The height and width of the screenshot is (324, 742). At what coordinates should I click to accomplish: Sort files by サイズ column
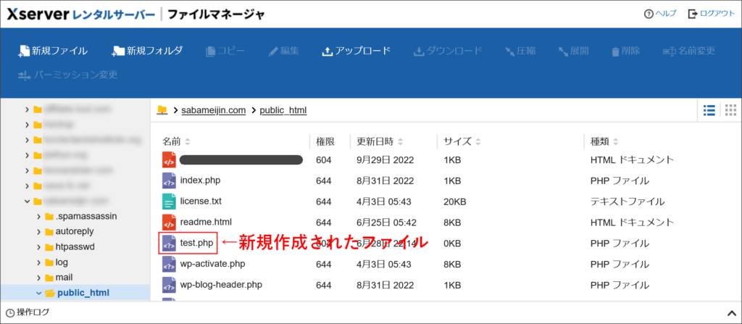click(x=462, y=141)
